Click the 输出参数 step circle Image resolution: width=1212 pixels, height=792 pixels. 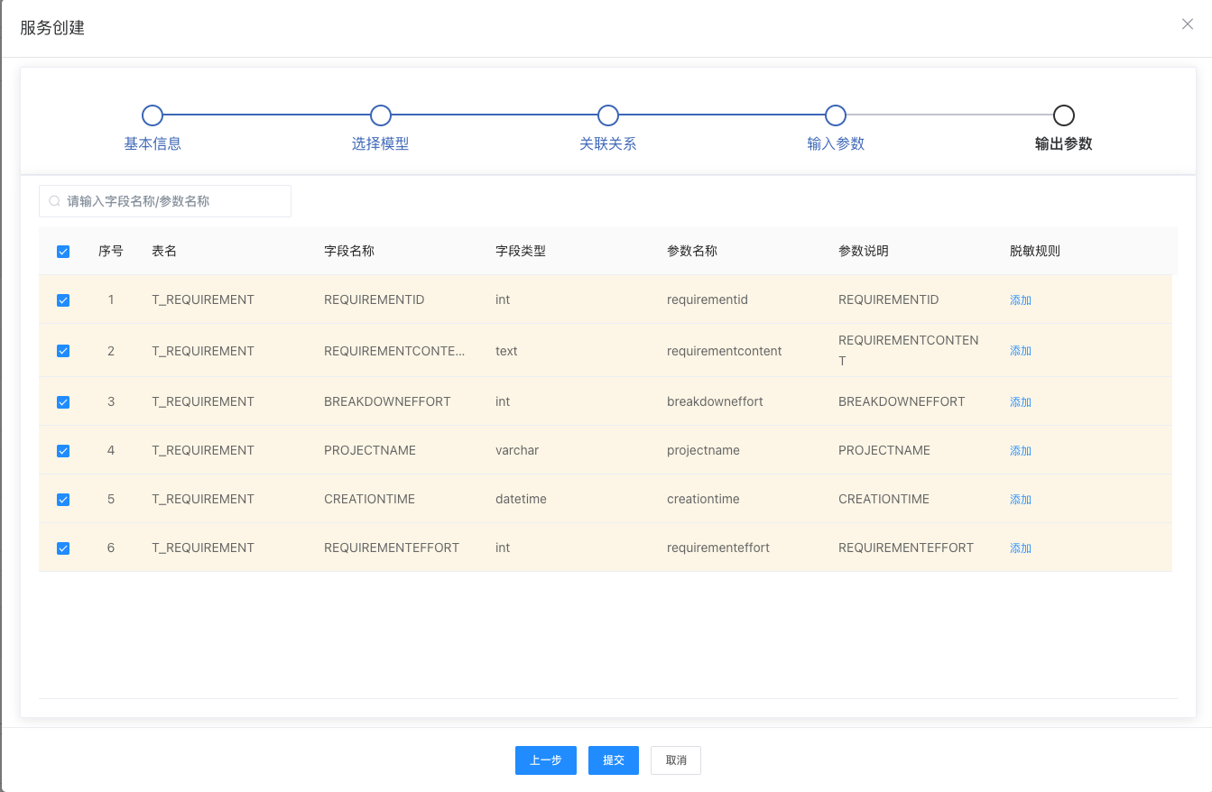click(1064, 115)
